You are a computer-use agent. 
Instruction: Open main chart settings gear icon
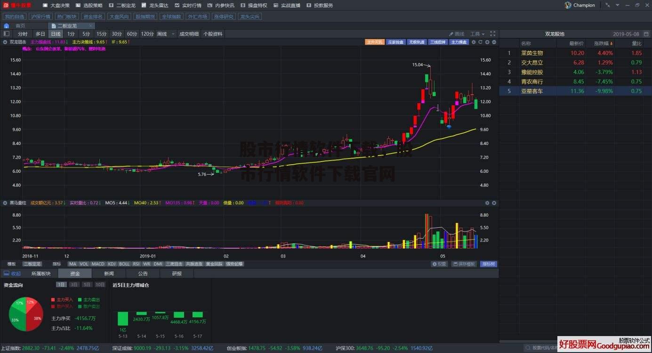[x=474, y=42]
